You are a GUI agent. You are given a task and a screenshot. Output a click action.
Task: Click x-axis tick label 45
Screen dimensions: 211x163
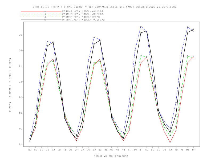(117, 150)
